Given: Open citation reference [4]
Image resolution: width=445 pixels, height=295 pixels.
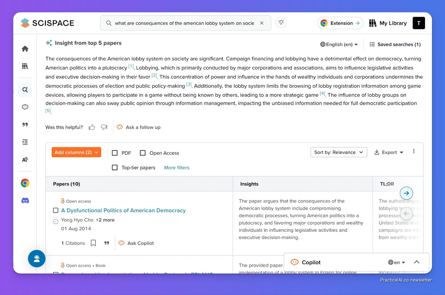Looking at the screenshot, I should pos(322,94).
